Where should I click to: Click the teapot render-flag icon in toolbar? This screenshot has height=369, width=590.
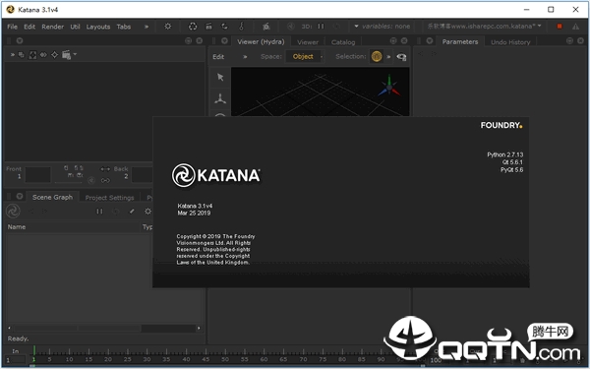click(266, 26)
